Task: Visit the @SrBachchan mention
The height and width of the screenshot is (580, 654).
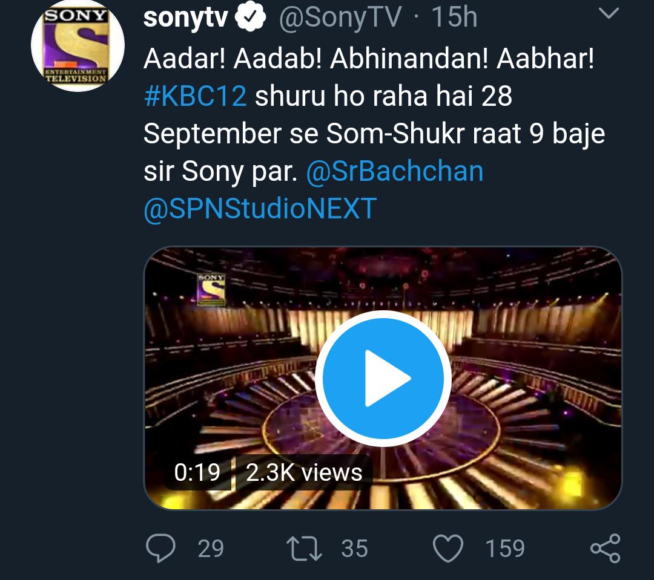Action: (x=395, y=172)
